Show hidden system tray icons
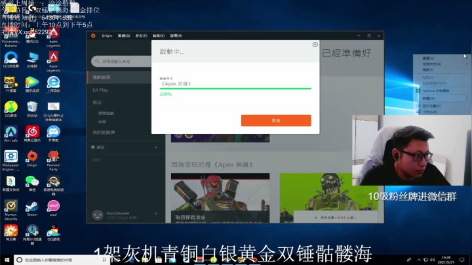Image resolution: width=472 pixels, height=265 pixels. (x=419, y=260)
